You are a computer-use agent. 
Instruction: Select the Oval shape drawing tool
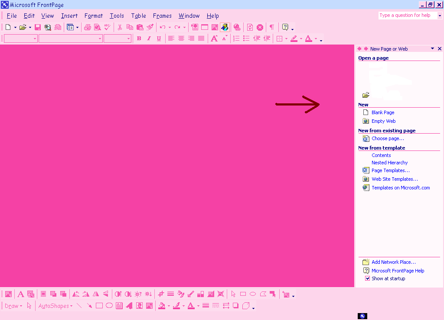(x=109, y=306)
